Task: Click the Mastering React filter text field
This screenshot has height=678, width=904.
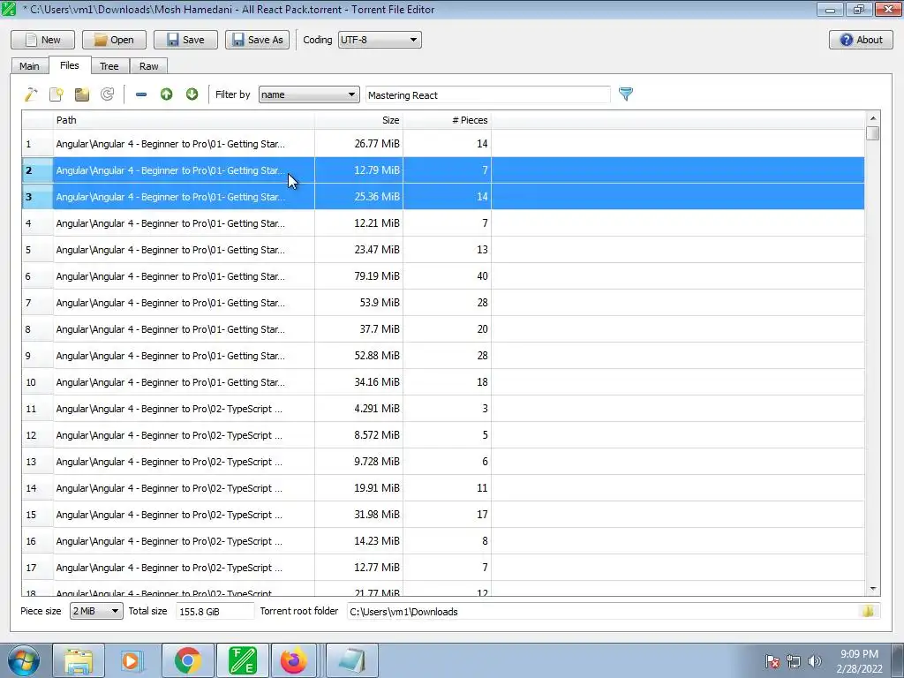Action: pyautogui.click(x=487, y=95)
